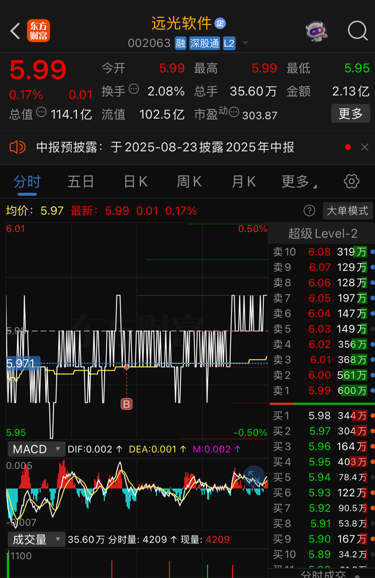Select the 卖2 6.00 order row

(x=322, y=375)
